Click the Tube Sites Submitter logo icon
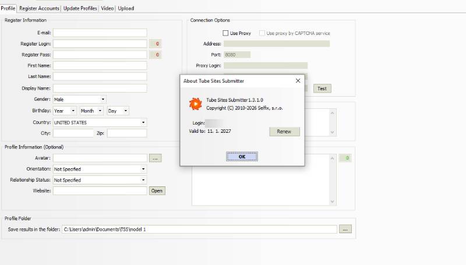 pyautogui.click(x=196, y=104)
